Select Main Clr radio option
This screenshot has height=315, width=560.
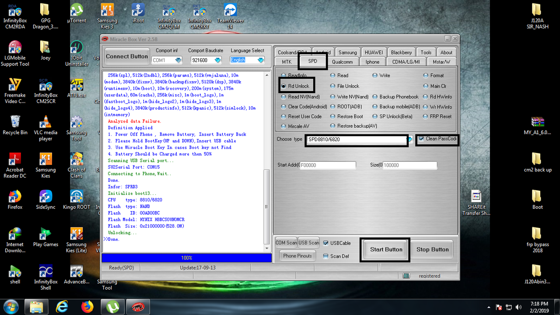point(434,86)
